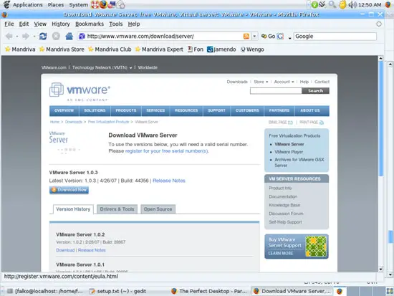Switch to setup.txt gedit taskbar window

[x=117, y=291]
